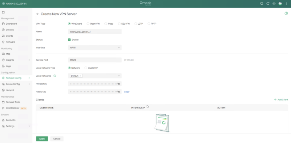Click the Accounts person icon
Image resolution: width=291 pixels, height=143 pixels.
pyautogui.click(x=3, y=120)
